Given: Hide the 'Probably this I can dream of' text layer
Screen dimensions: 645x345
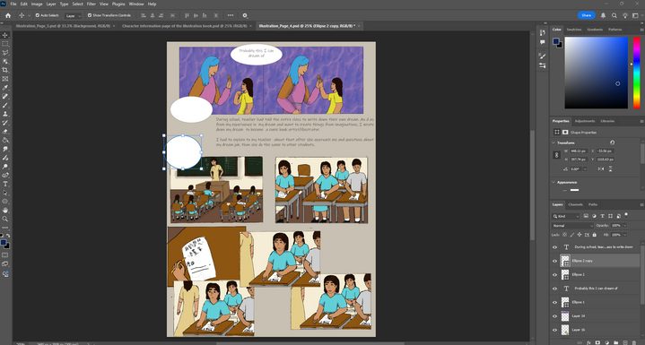Looking at the screenshot, I should pyautogui.click(x=554, y=289).
